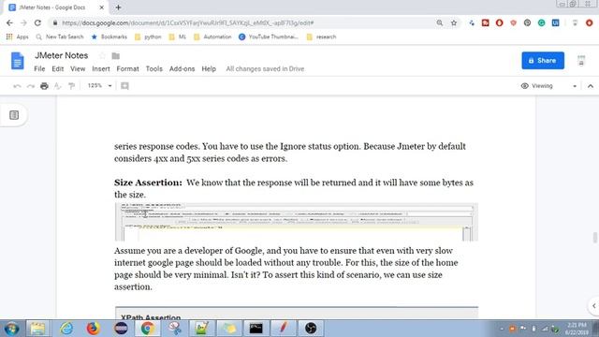Show hidden system tray icons
The height and width of the screenshot is (337, 599).
(502, 329)
